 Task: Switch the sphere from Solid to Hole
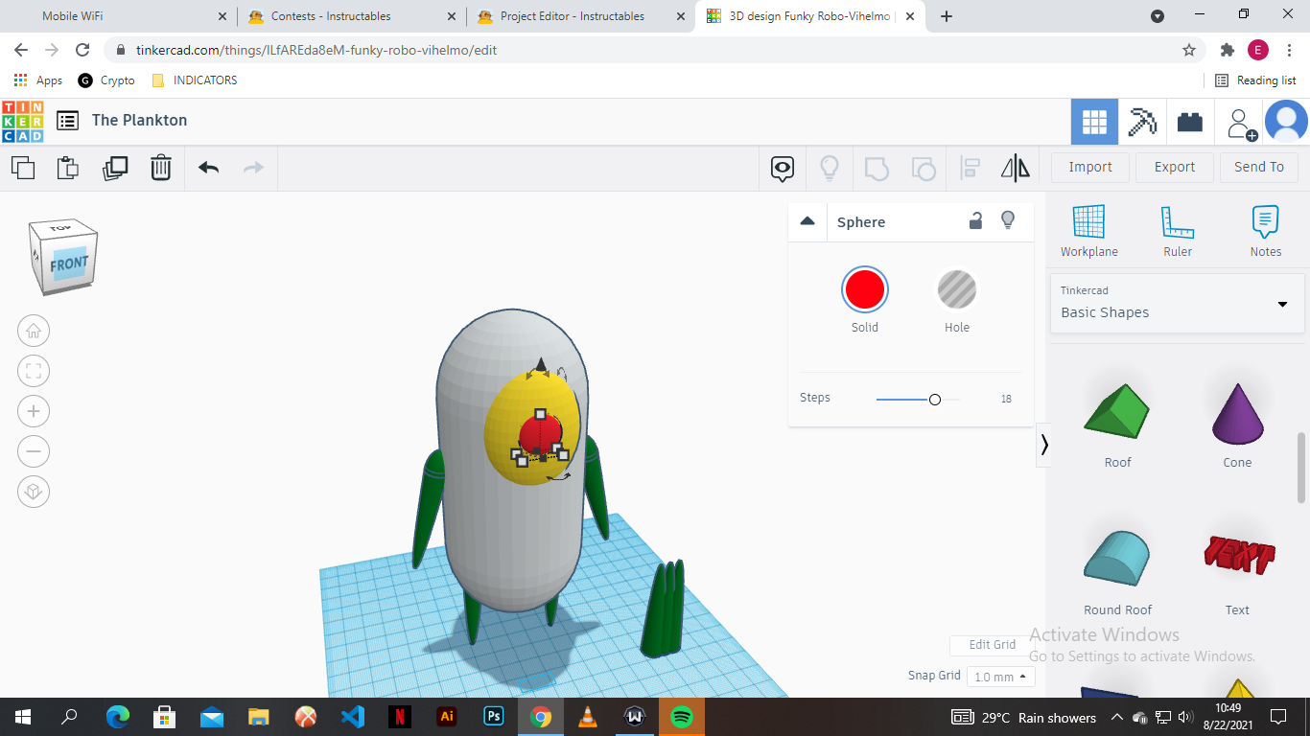[x=956, y=290]
